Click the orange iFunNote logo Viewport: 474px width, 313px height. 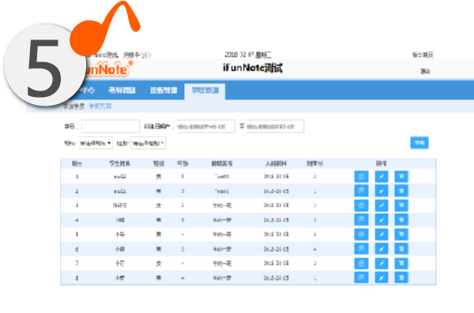[x=107, y=69]
